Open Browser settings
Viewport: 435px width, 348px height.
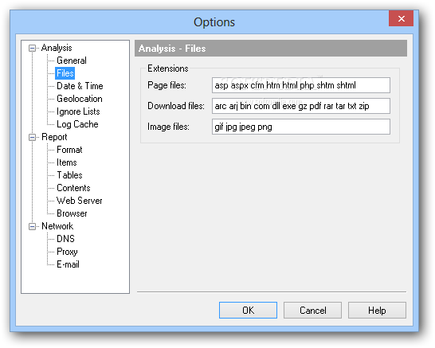pos(72,213)
